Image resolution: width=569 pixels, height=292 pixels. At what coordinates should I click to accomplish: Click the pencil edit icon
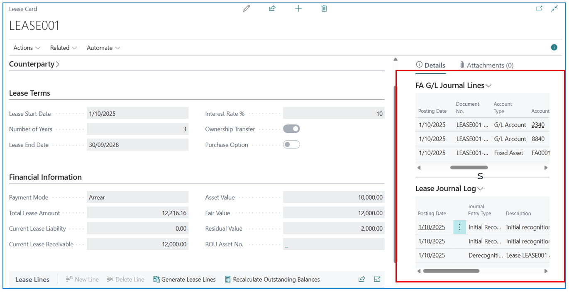click(247, 8)
